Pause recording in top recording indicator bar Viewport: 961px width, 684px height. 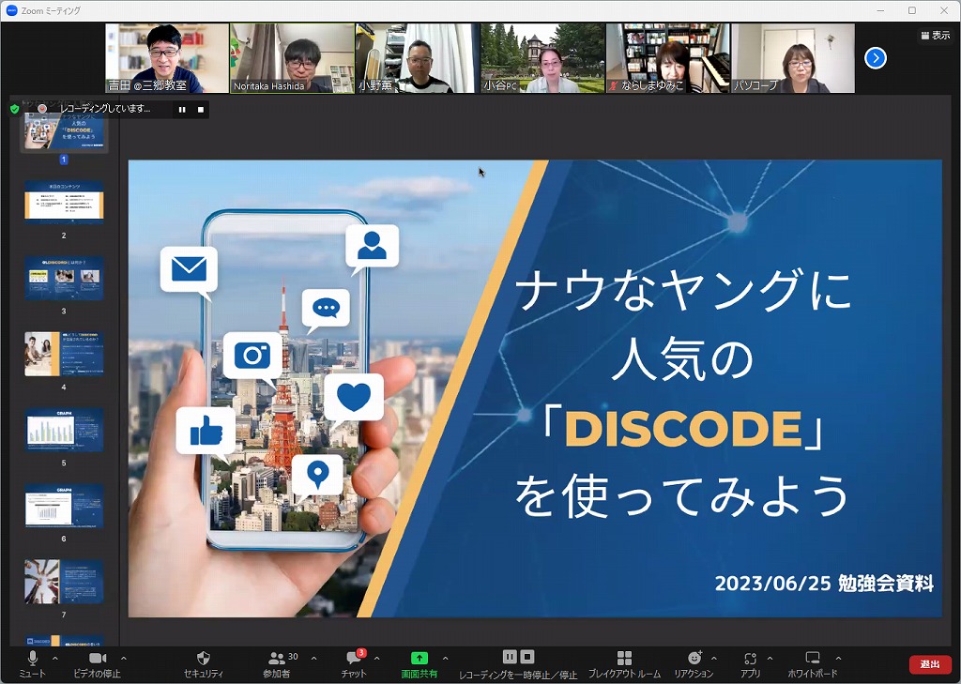click(182, 109)
